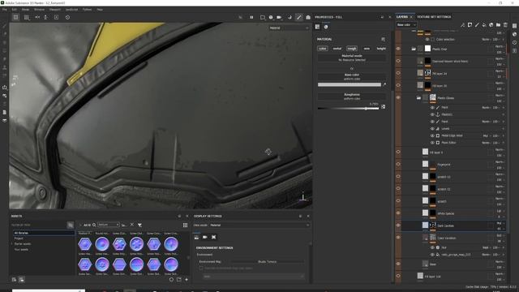Toggle visibility of Metal Edge Wear effect
Image resolution: width=519 pixels, height=292 pixels.
(432, 135)
